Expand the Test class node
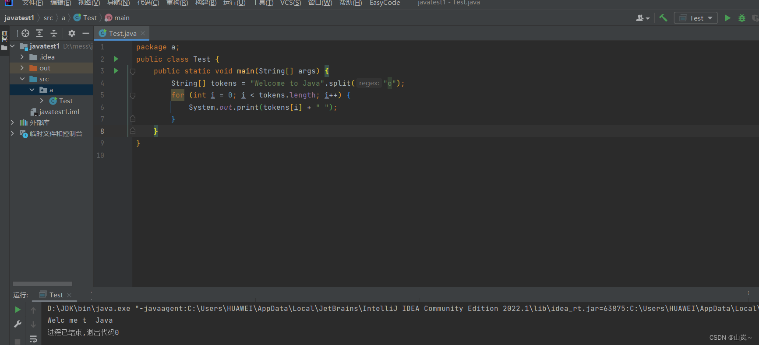The image size is (759, 345). click(42, 101)
